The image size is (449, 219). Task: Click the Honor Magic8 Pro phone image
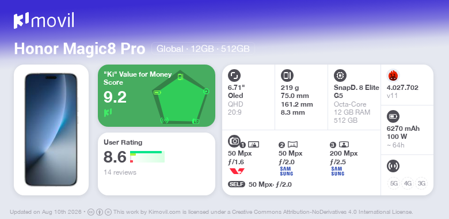pos(51,130)
